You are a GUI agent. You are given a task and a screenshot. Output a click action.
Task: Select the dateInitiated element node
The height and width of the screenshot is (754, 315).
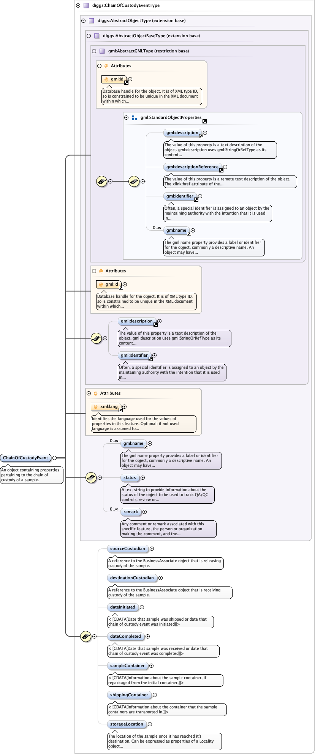tap(122, 607)
